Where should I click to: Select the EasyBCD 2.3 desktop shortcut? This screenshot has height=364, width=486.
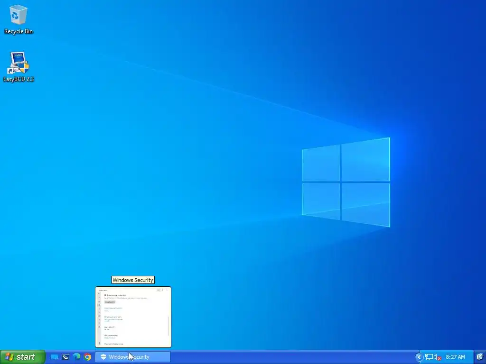19,67
